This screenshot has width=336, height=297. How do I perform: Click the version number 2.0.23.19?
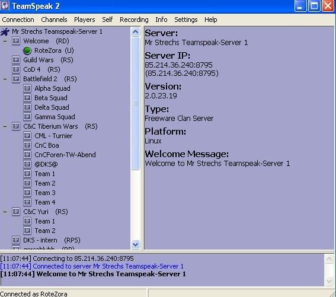point(161,96)
